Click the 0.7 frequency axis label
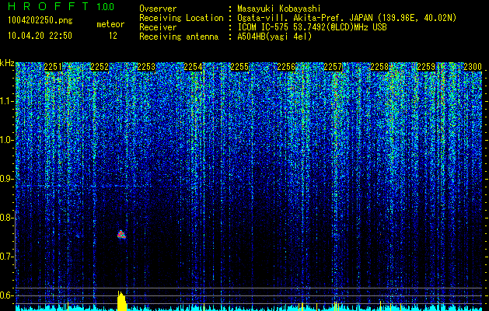Viewport: 489px width, 311px height. tap(7, 257)
